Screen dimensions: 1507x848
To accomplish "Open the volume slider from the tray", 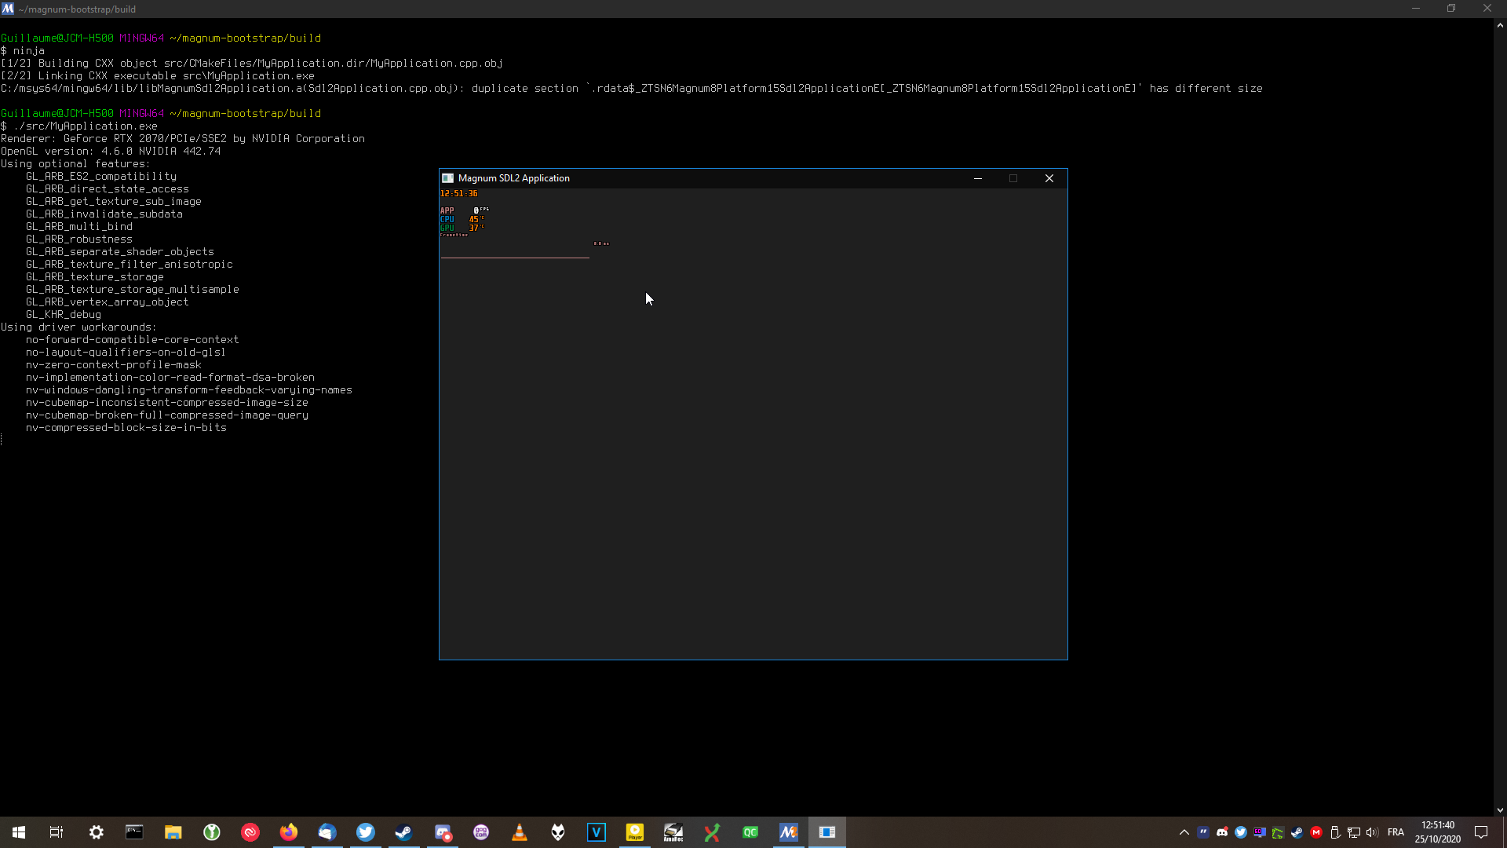I will (1372, 832).
